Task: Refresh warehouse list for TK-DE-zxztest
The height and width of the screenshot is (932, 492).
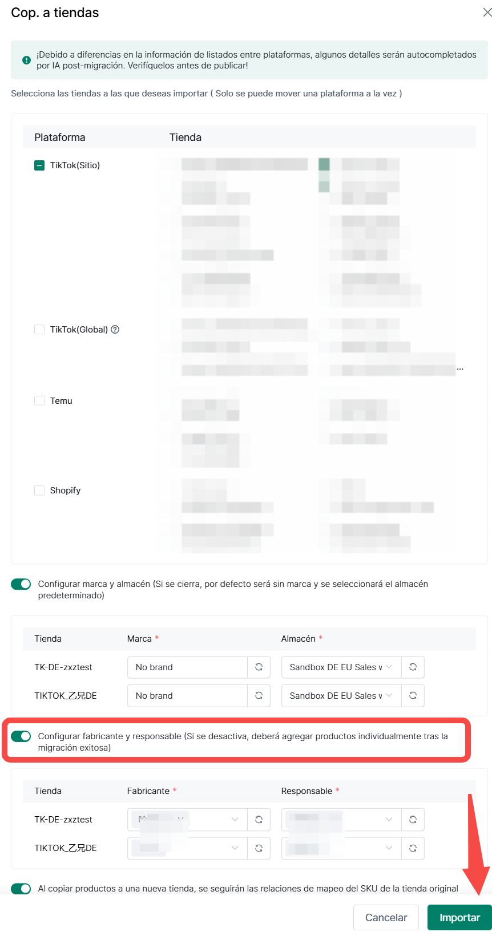Action: [413, 667]
